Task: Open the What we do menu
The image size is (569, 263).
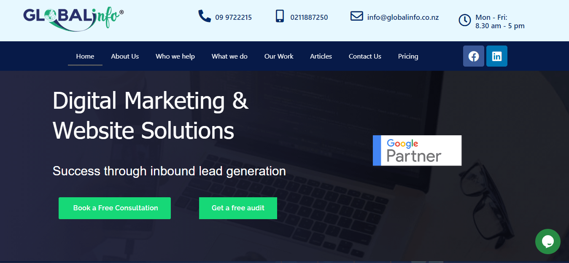Action: [229, 56]
